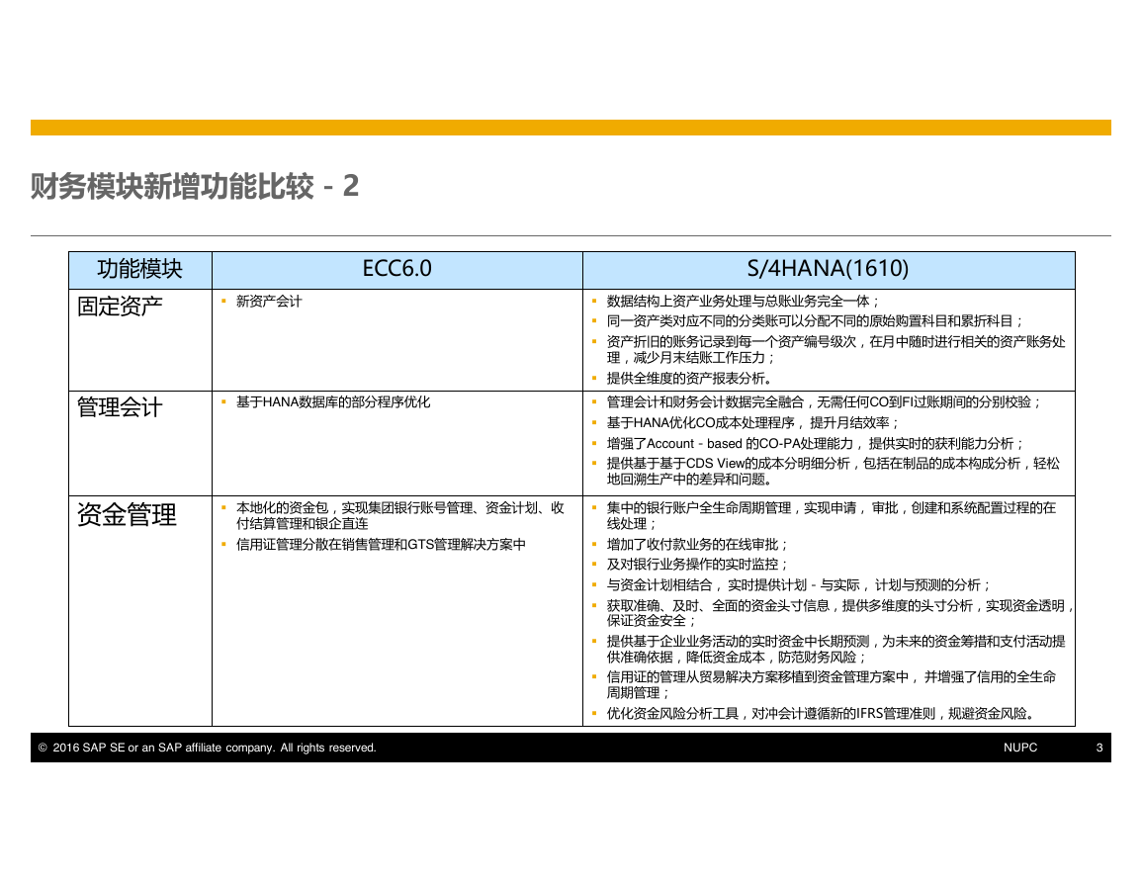Click the 基于HANA数据库的部分程序优化 bullet
The image size is (1142, 883).
pyautogui.click(x=333, y=402)
